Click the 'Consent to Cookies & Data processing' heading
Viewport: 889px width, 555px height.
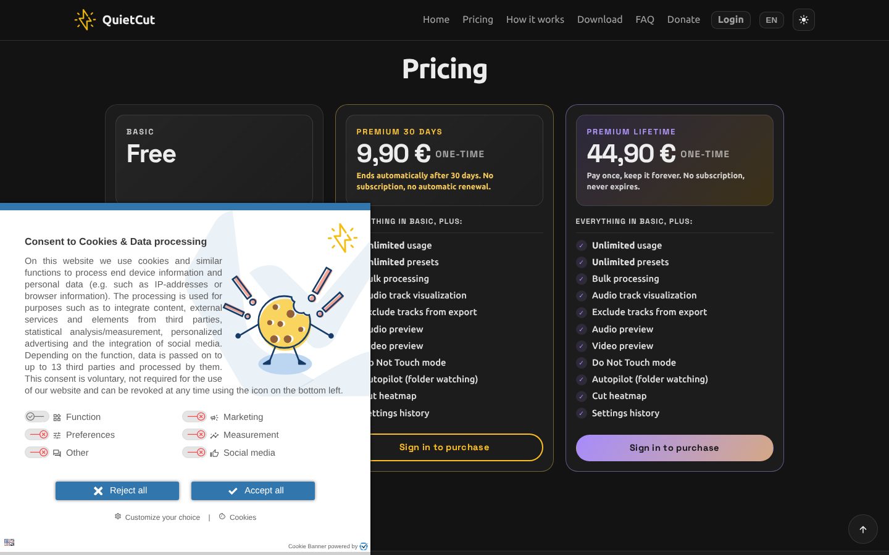[x=115, y=242]
